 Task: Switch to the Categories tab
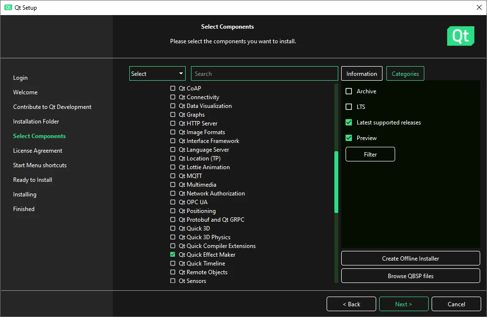tap(405, 73)
